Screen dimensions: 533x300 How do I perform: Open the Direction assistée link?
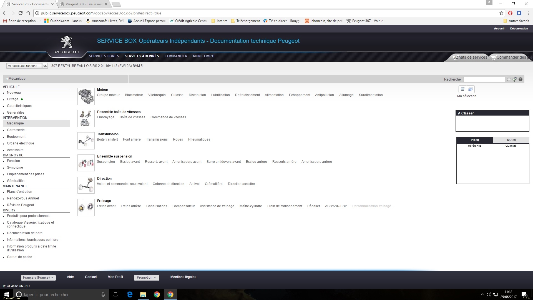coord(241,184)
